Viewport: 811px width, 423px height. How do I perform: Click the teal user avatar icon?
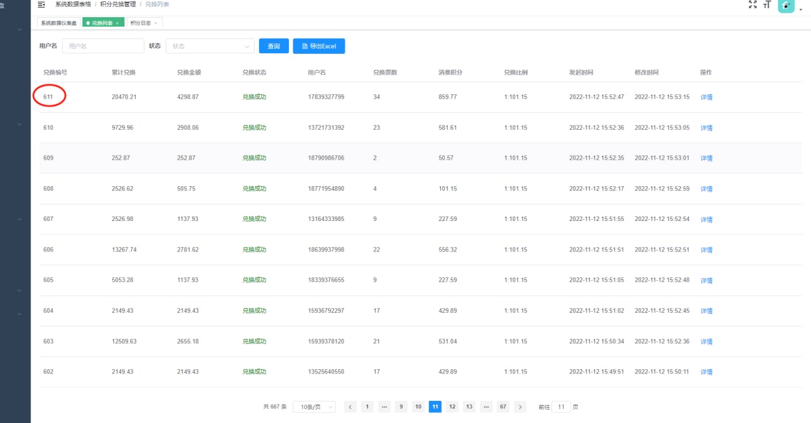pos(786,6)
